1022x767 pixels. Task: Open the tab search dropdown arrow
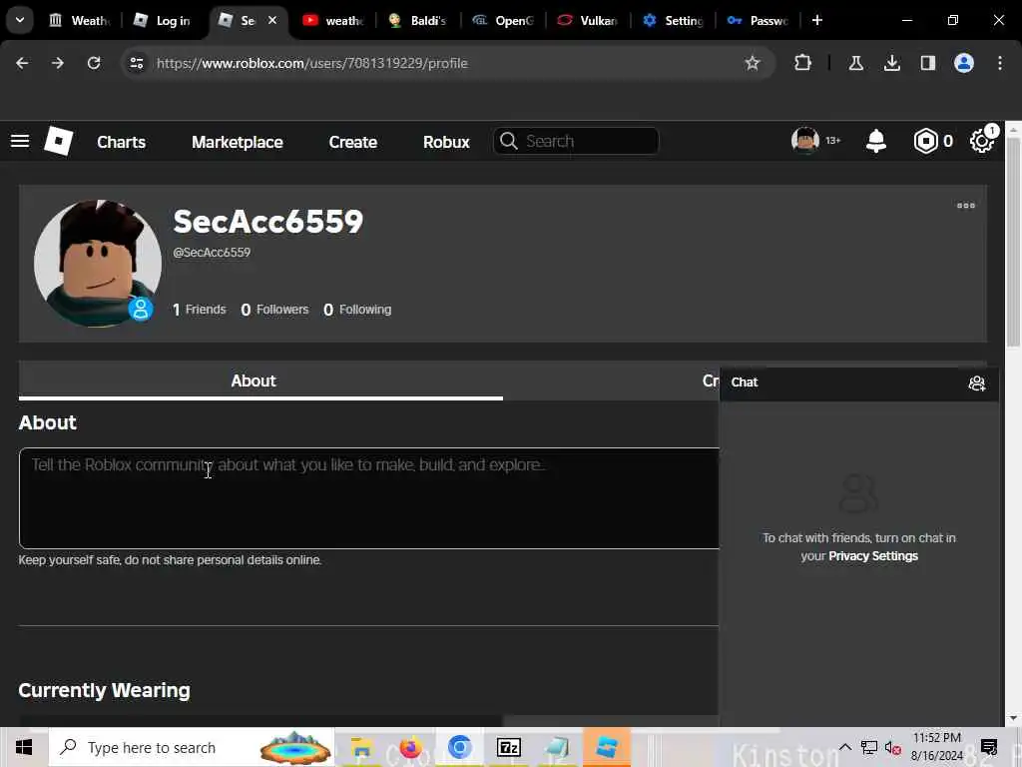[20, 20]
